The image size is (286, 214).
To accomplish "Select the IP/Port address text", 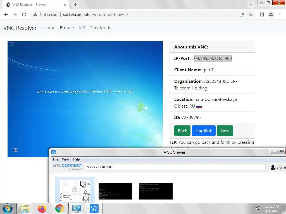I will pyautogui.click(x=212, y=58).
